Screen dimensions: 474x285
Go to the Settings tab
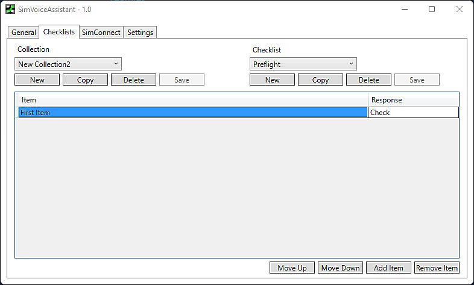tap(140, 33)
